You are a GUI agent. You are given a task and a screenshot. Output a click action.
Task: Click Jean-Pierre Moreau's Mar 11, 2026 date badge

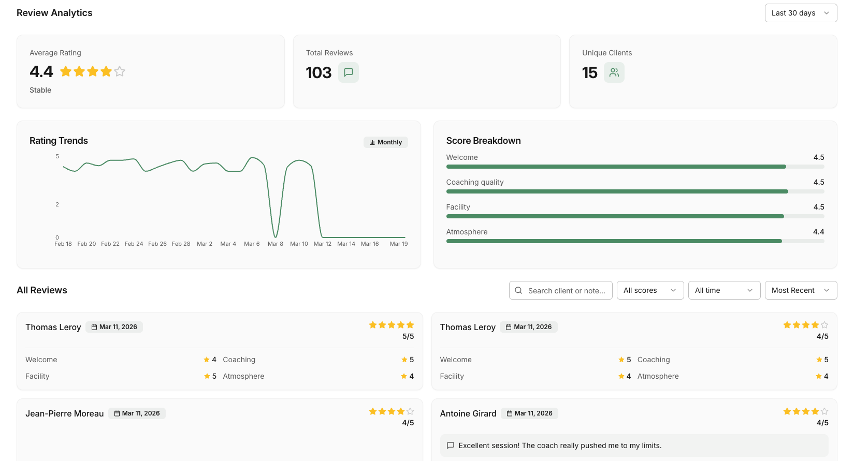click(x=137, y=413)
